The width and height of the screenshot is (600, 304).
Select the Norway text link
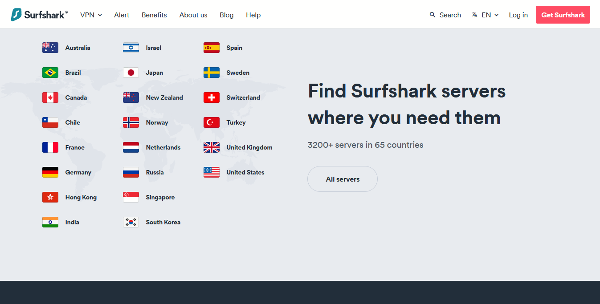pyautogui.click(x=157, y=122)
